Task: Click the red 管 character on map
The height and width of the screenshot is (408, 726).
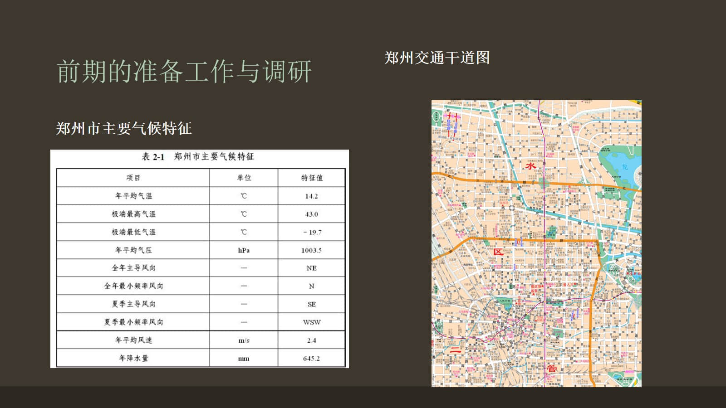Action: (x=551, y=369)
